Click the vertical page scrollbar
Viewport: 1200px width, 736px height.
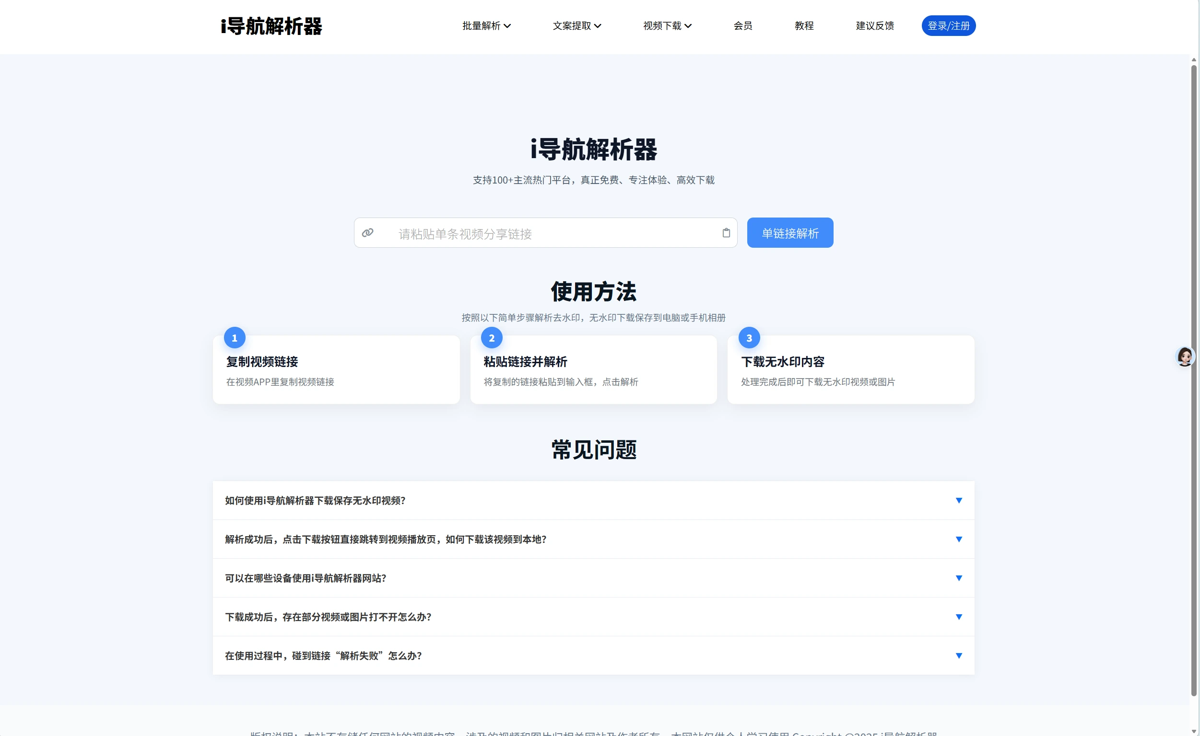[x=1194, y=379]
